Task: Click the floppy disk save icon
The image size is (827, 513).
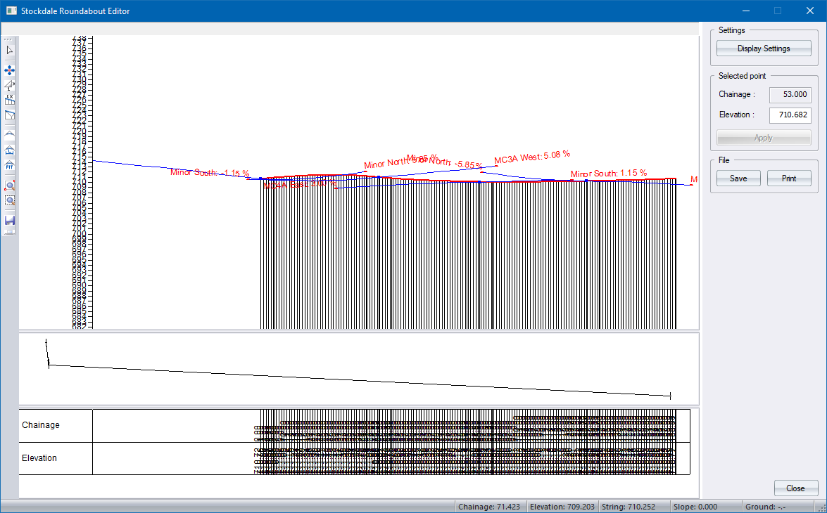Action: (9, 221)
